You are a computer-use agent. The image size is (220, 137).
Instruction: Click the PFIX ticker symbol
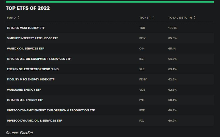click(142, 38)
